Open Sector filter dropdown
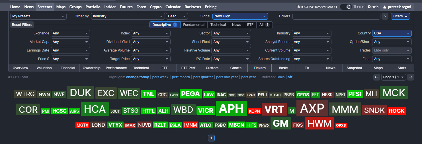The width and height of the screenshot is (422, 144). coord(231,33)
